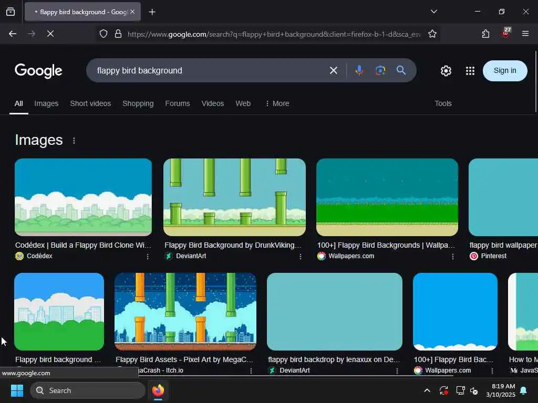Expand the More filters menu
The image size is (538, 403).
coord(277,103)
